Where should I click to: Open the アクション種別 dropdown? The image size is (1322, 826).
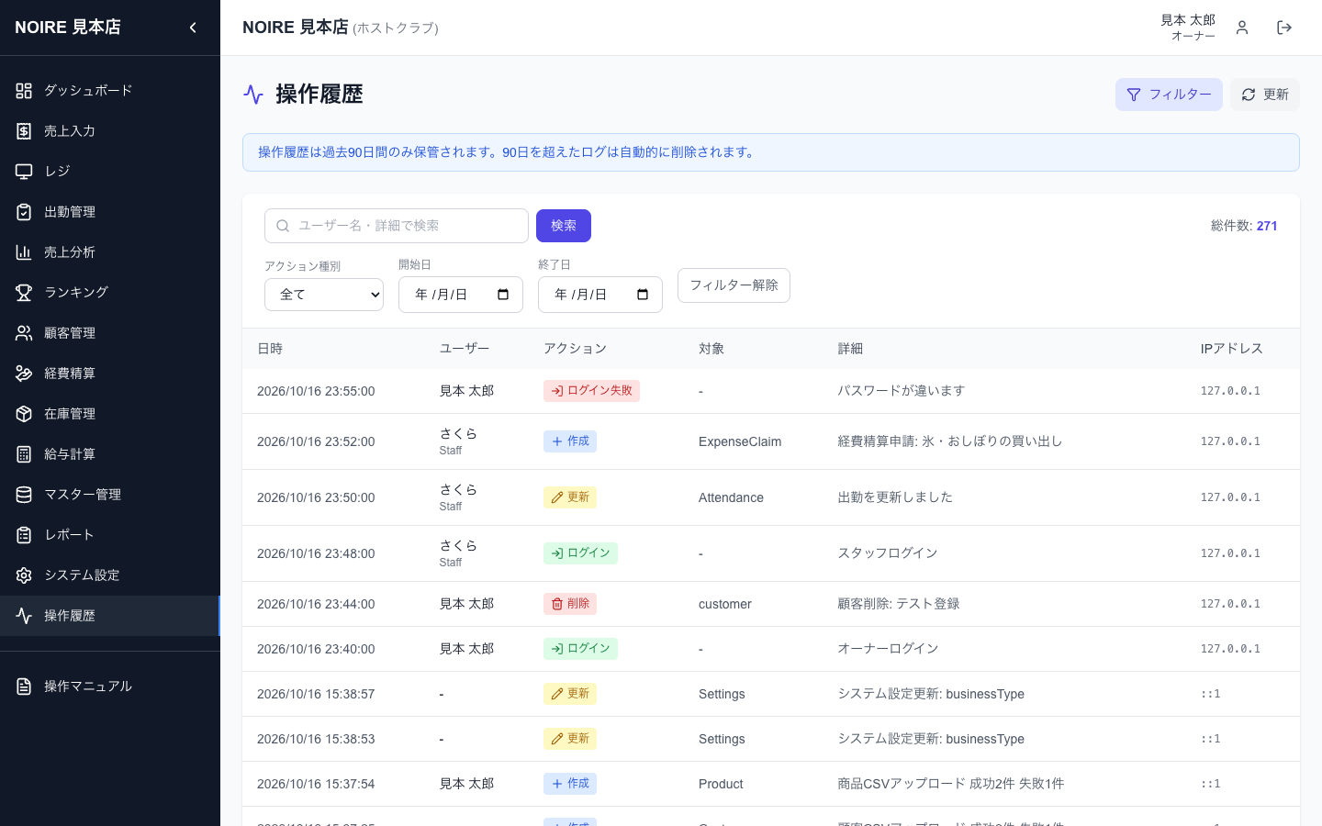click(324, 295)
